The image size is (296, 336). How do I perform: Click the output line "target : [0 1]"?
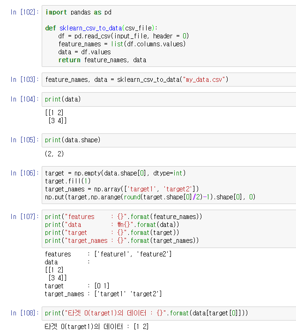click(77, 286)
